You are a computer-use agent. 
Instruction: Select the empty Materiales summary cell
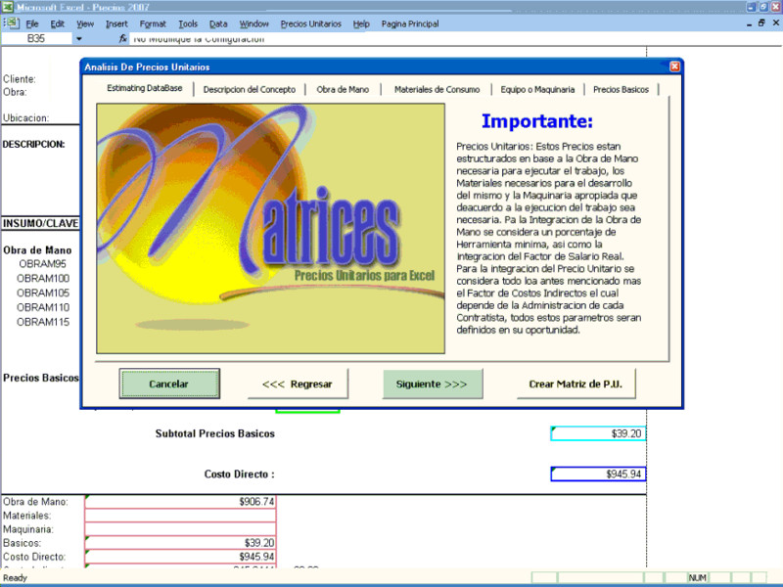[180, 516]
